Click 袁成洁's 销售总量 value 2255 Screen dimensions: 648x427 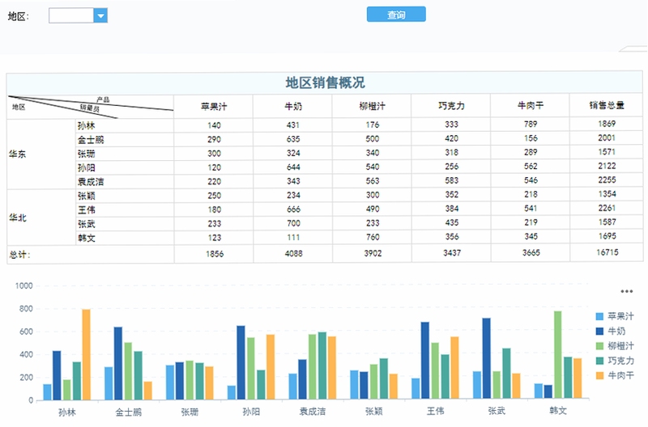click(x=607, y=180)
